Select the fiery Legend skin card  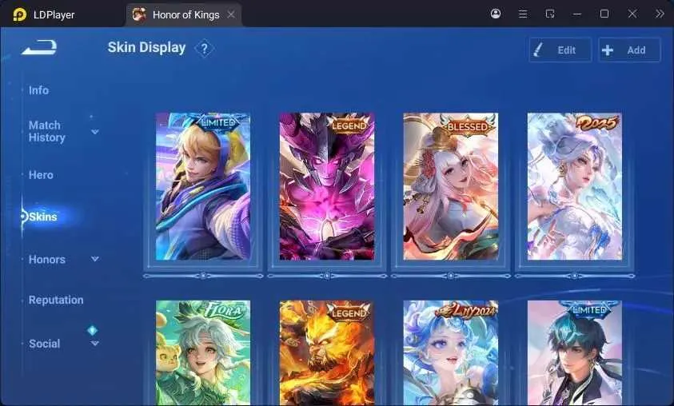(327, 352)
